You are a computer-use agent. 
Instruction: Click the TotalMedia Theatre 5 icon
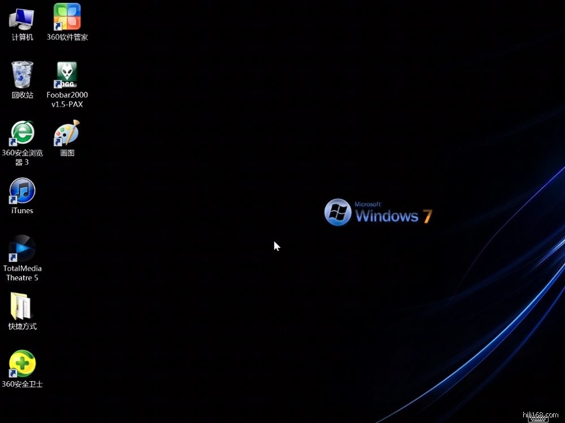pos(22,249)
